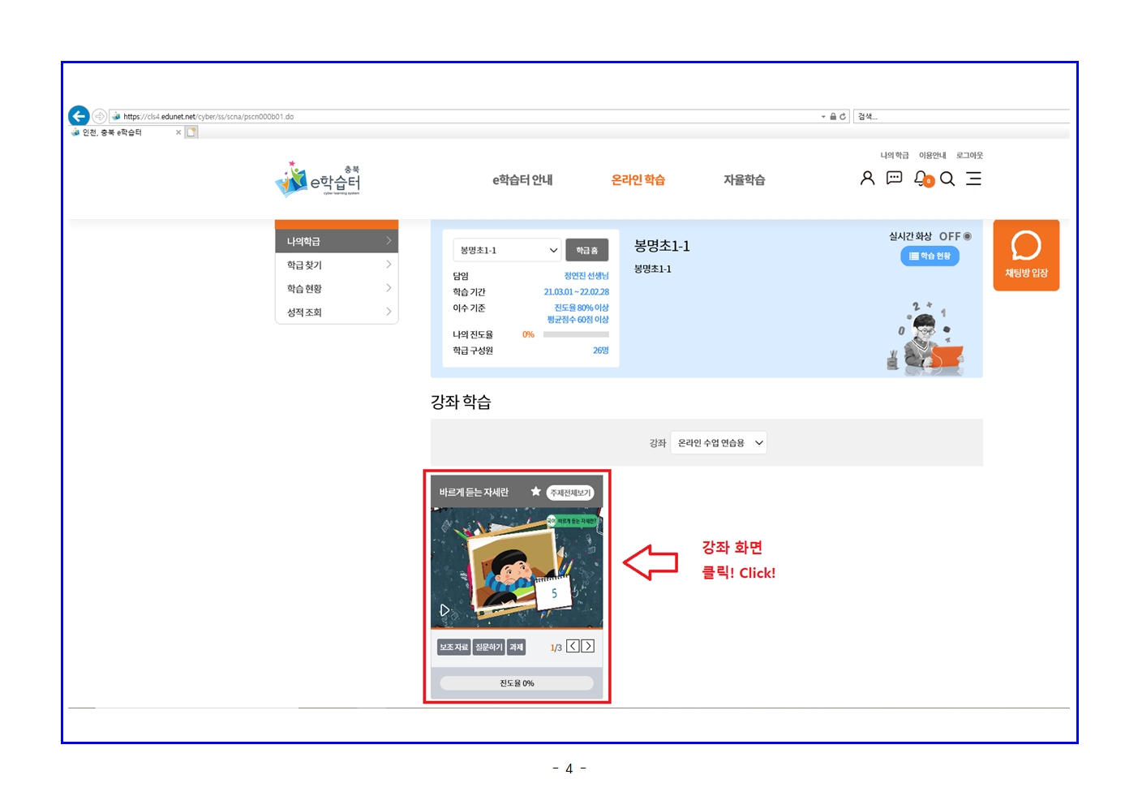This screenshot has width=1138, height=805.
Task: Close the 인천, 충북 e학습터 browser tab
Action: coord(178,132)
